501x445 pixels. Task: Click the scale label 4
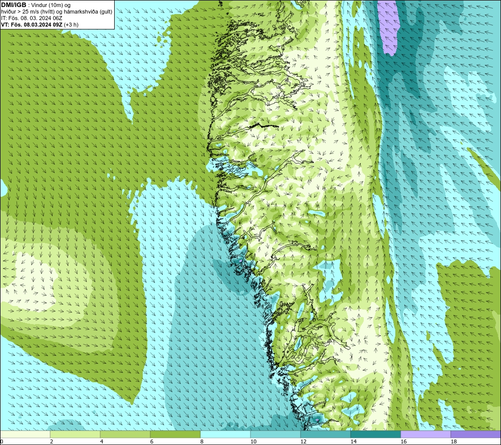coord(102,441)
